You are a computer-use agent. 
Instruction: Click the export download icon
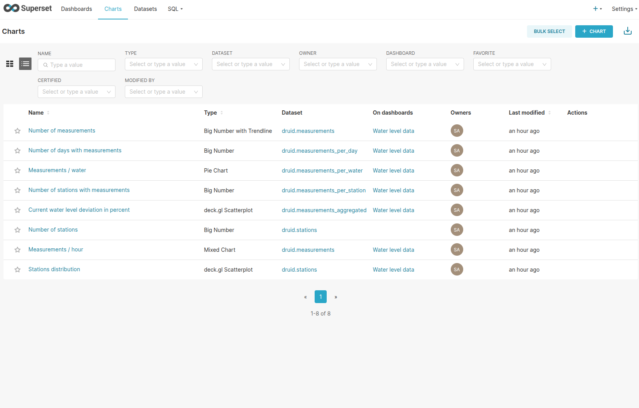[x=627, y=31]
